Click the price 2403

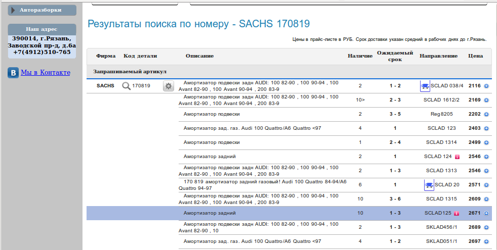pos(475,128)
